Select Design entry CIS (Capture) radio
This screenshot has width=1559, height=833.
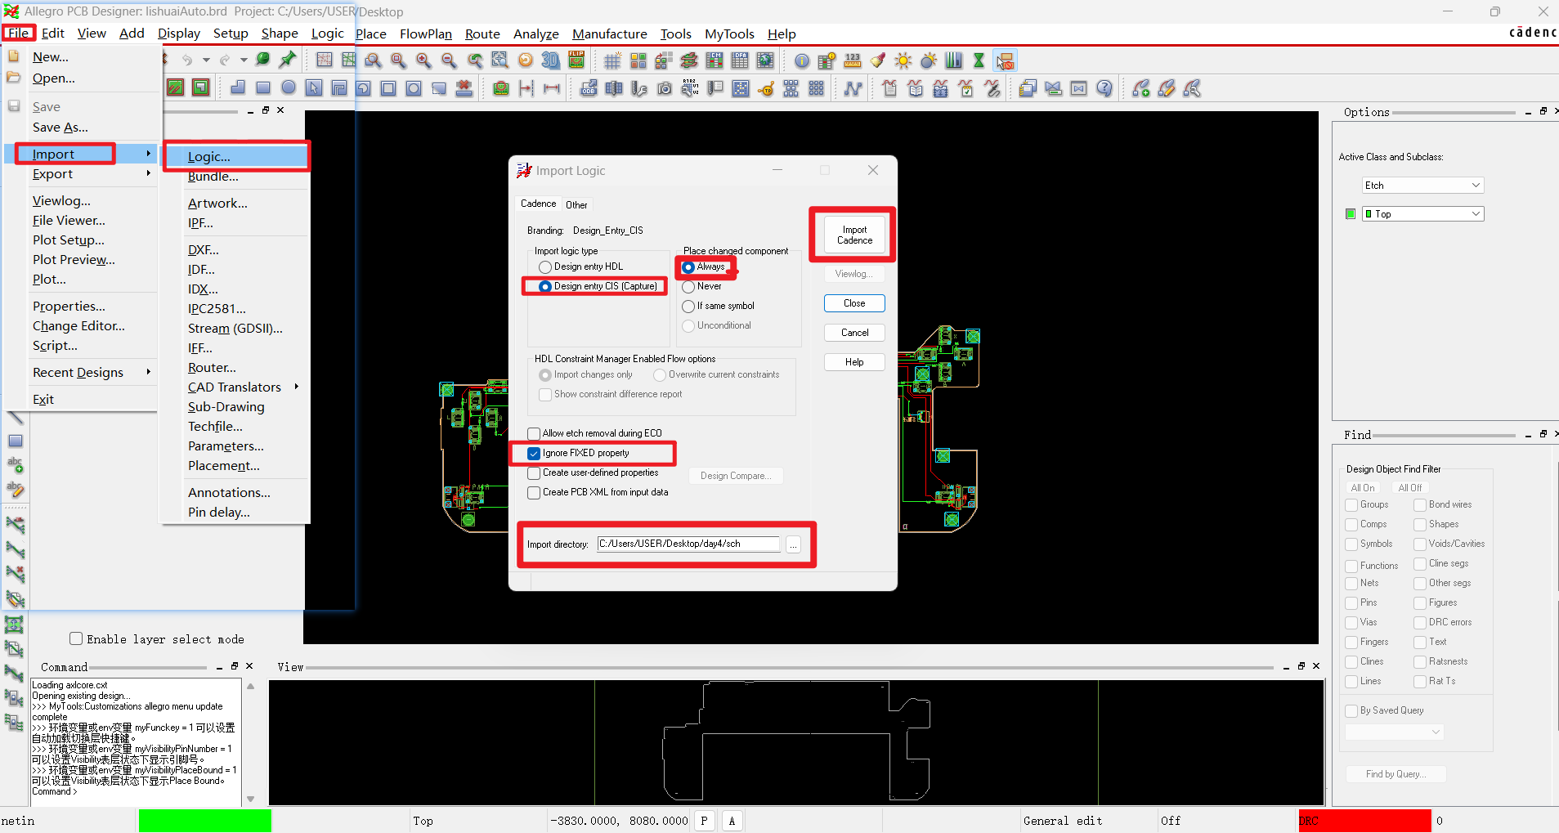(x=545, y=287)
